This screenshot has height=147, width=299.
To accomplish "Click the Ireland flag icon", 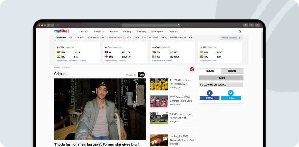I will point(154,57).
